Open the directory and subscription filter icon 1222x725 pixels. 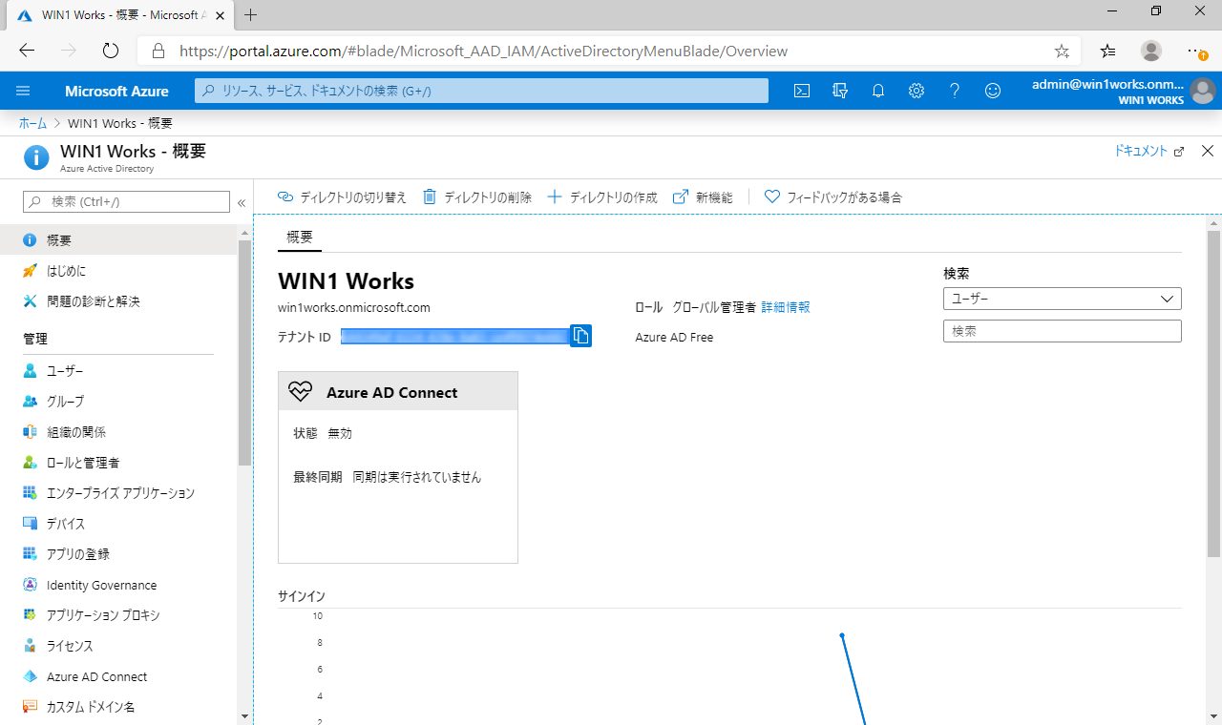pyautogui.click(x=840, y=91)
